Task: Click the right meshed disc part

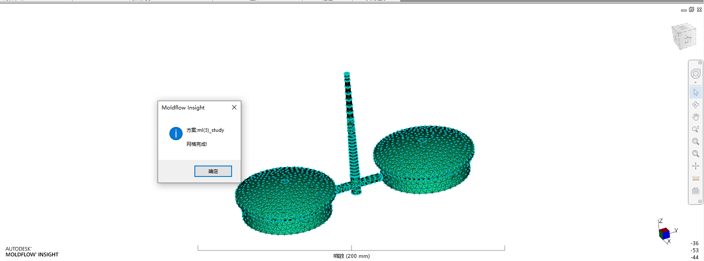Action: [424, 159]
